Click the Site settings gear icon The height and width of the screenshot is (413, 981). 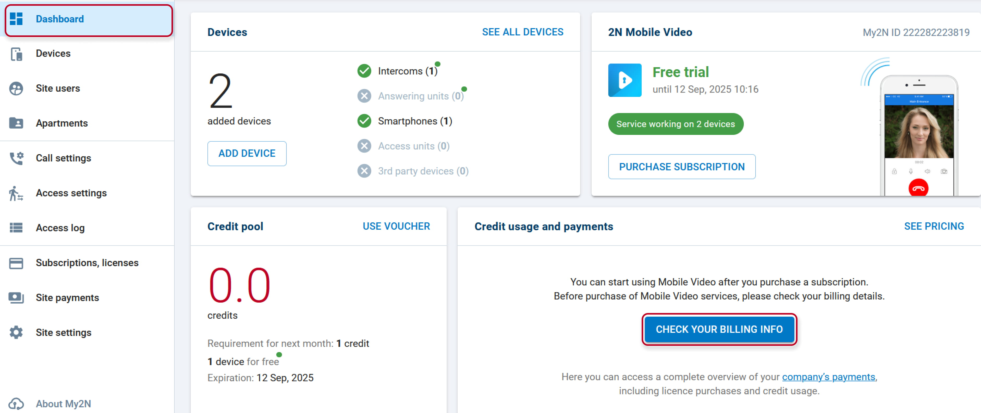16,332
